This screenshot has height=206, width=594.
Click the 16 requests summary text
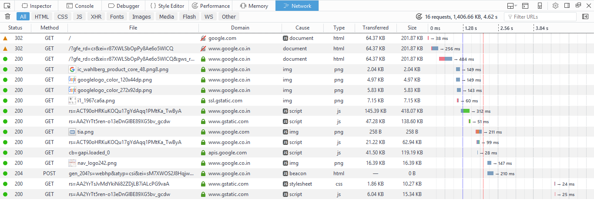[461, 16]
